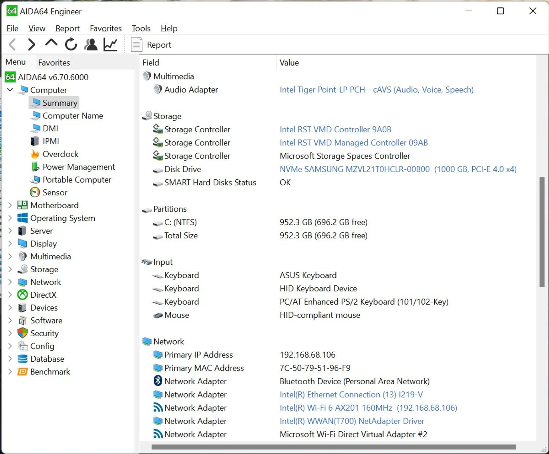The width and height of the screenshot is (549, 454).
Task: Open the Tools menu
Action: (141, 28)
